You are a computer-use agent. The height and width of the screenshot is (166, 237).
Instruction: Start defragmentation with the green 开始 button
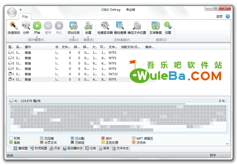pos(37,28)
